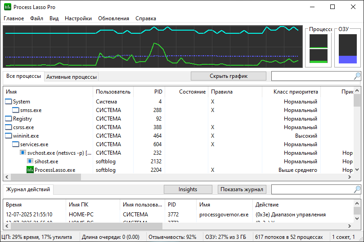Click status bar Отзывчивость: 92% entry
The image size is (364, 242).
tap(172, 237)
